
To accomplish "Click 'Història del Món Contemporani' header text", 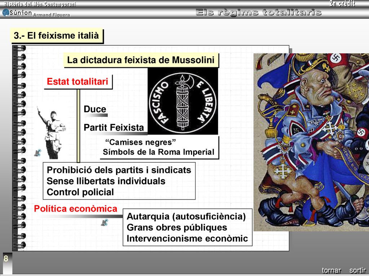I will click(40, 4).
